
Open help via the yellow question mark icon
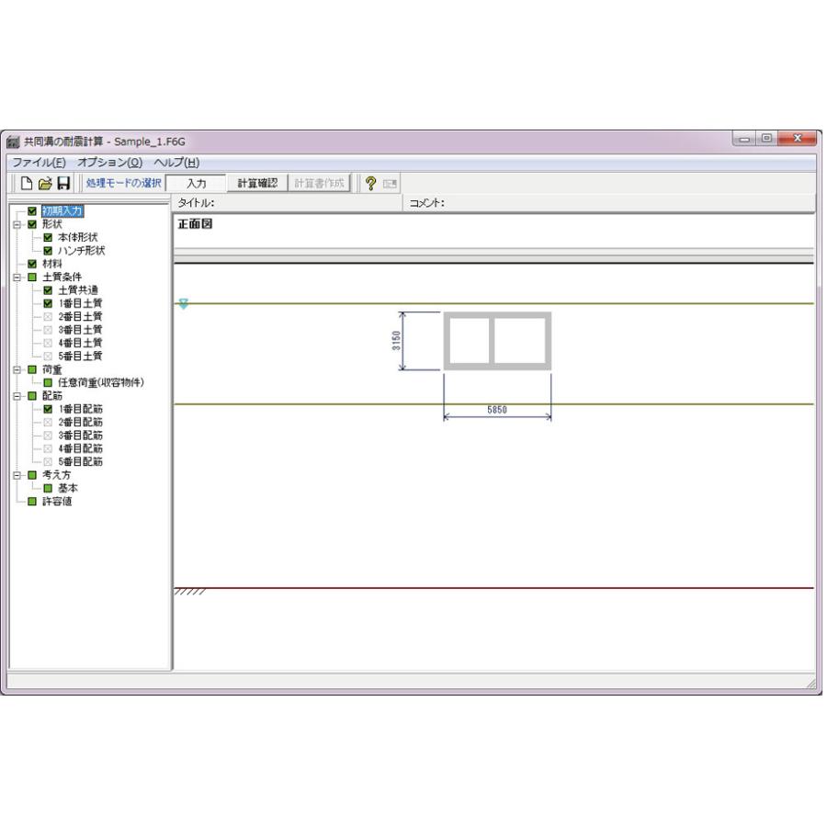[371, 184]
